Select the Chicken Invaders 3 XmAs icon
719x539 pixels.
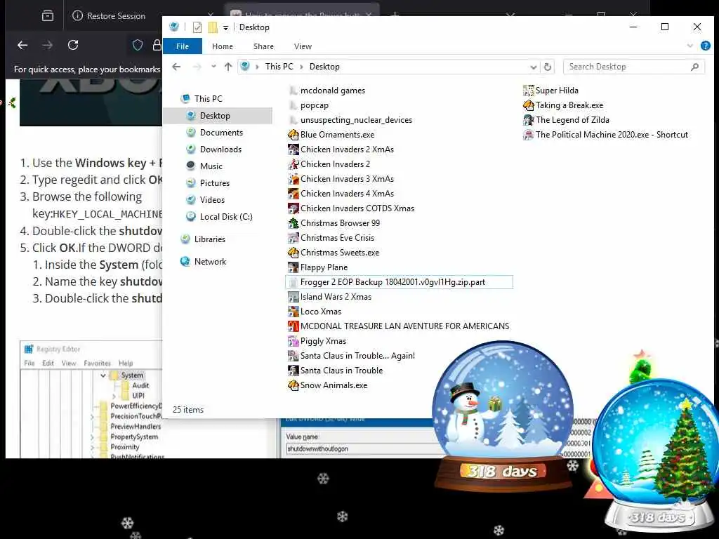pyautogui.click(x=293, y=179)
